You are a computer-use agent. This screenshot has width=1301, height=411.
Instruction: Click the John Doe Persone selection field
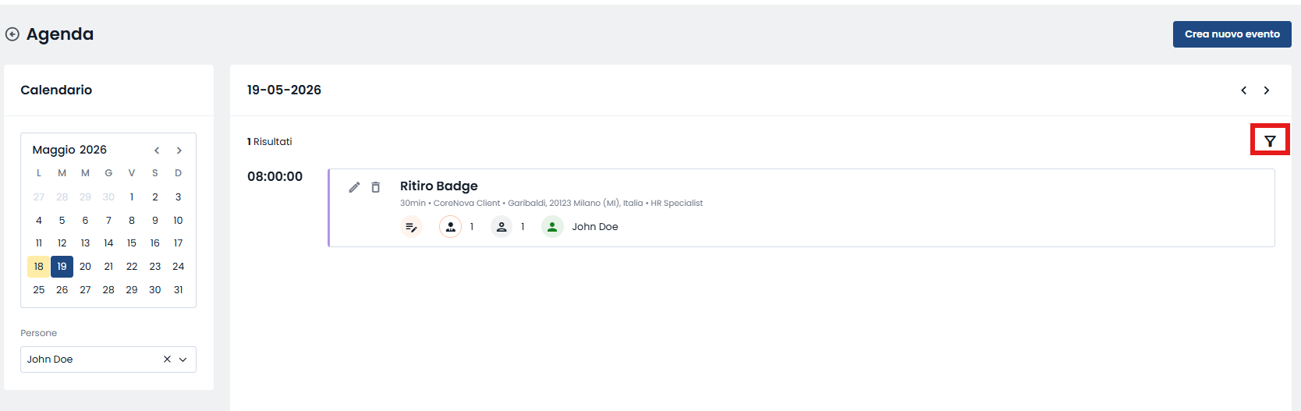(108, 360)
